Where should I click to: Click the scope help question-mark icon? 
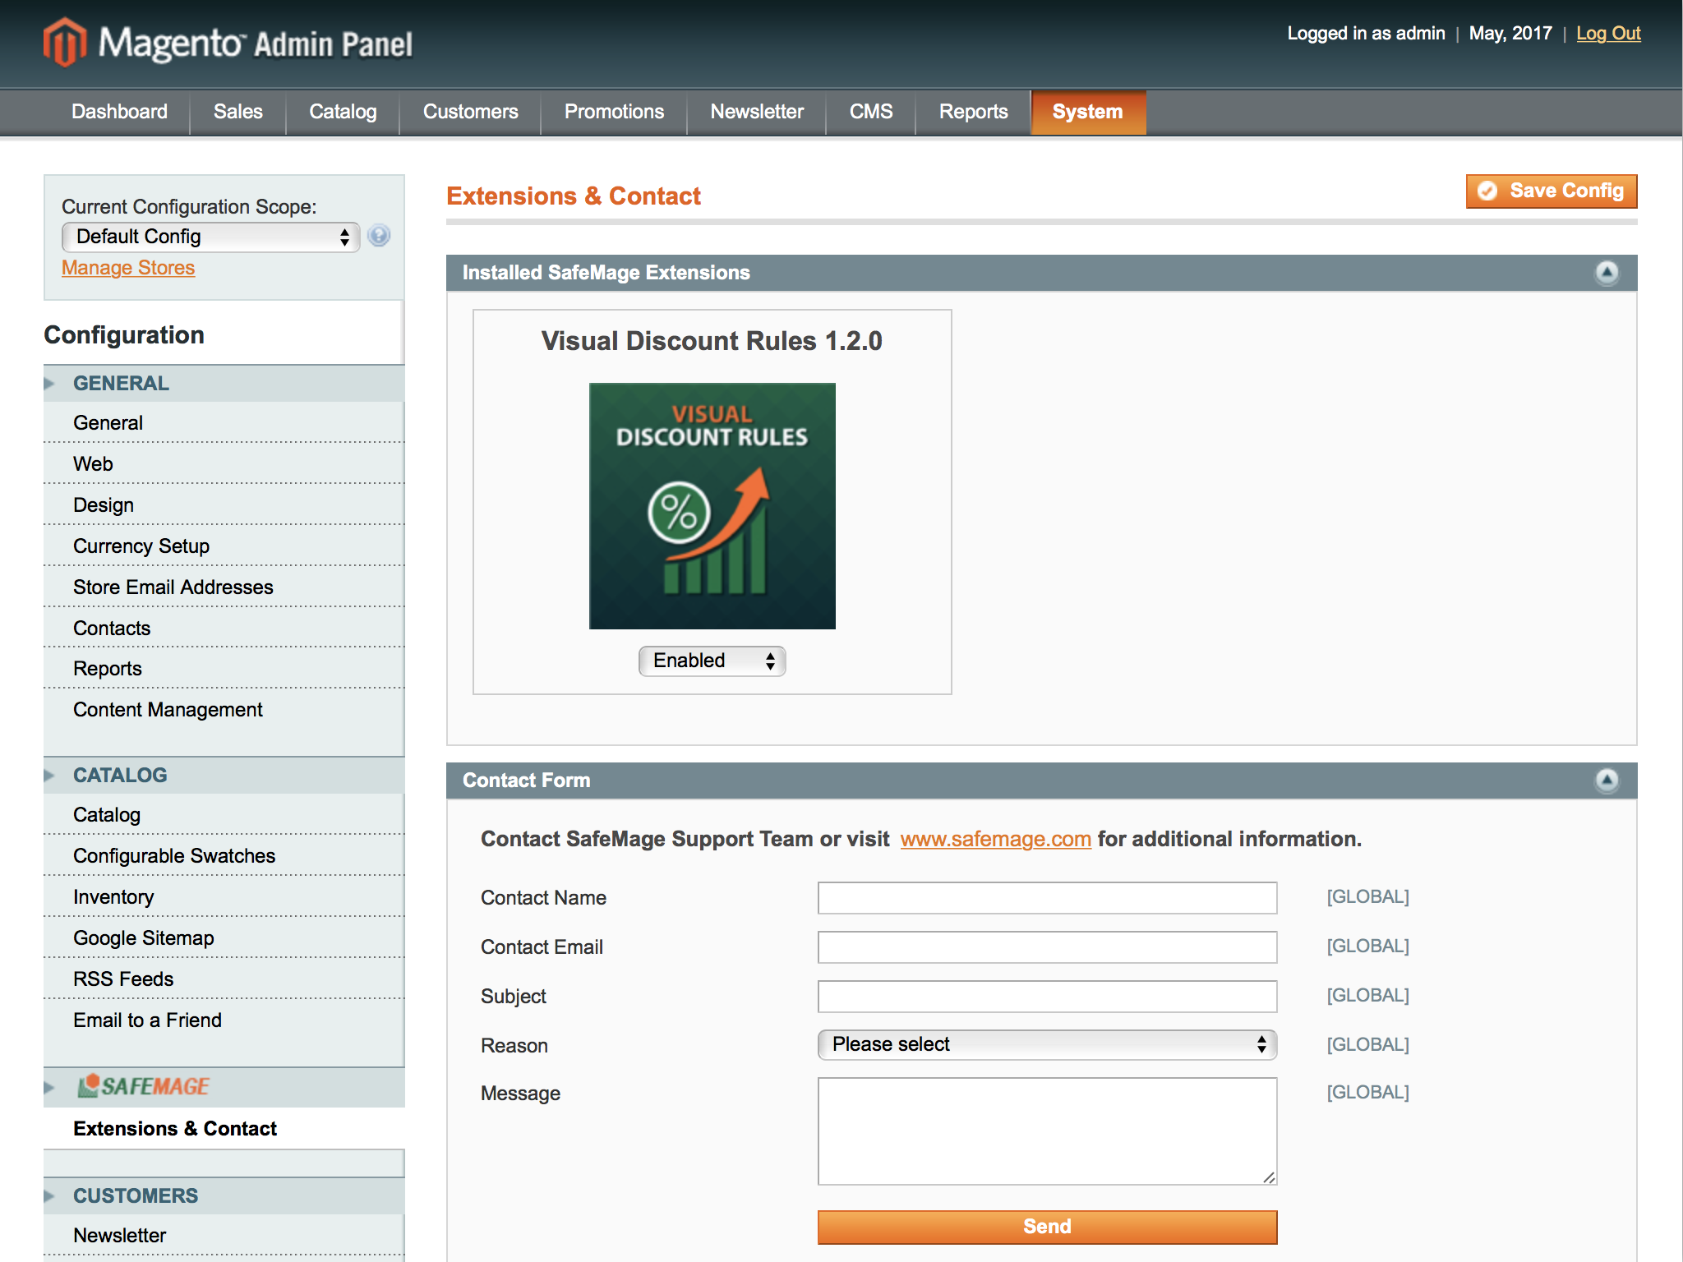pos(379,236)
